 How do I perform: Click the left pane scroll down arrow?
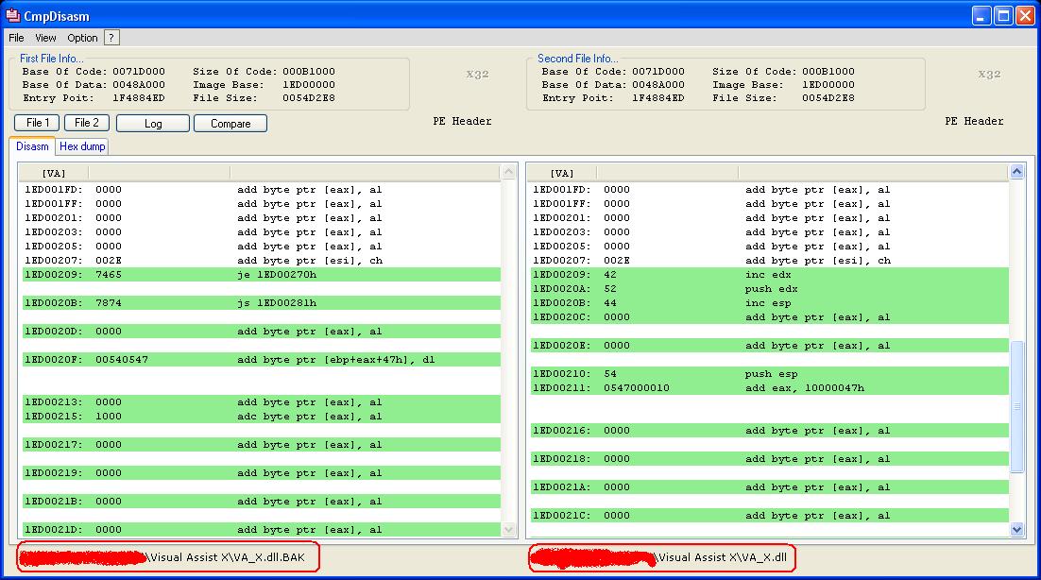[x=508, y=530]
